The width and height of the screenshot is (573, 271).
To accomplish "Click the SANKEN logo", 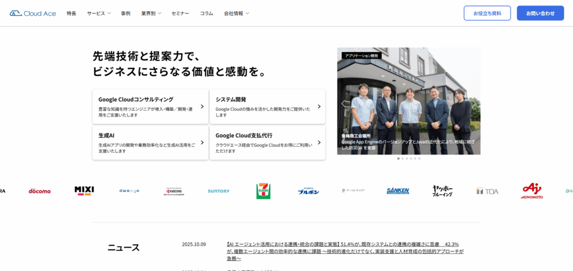I will tap(398, 191).
